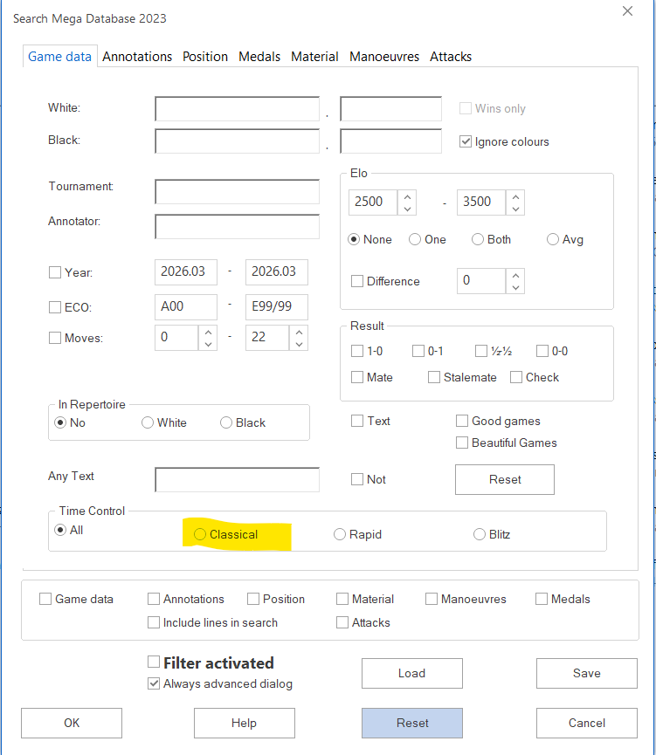Enable the Filter activated checkbox
The height and width of the screenshot is (755, 656).
click(x=154, y=662)
